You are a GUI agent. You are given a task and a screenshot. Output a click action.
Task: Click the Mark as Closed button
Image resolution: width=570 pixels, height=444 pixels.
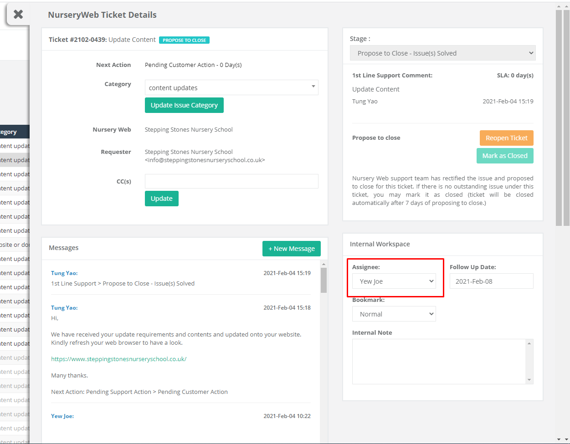click(x=505, y=156)
